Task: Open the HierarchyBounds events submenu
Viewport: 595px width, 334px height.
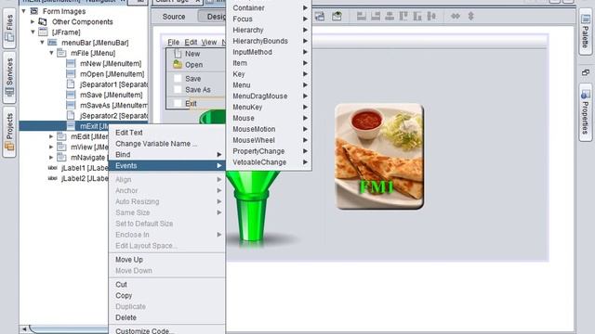Action: coord(269,41)
